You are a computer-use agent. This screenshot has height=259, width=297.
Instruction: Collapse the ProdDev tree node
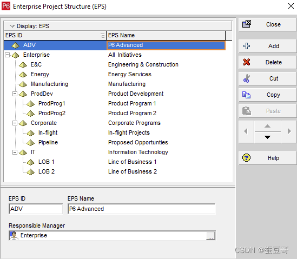coord(15,94)
